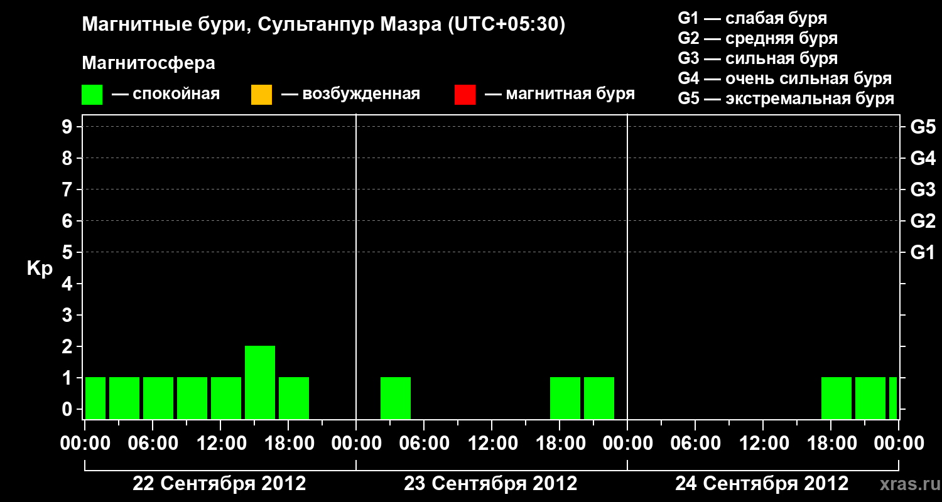Click the '— спокойная' legend label
942x502 pixels.
click(166, 95)
